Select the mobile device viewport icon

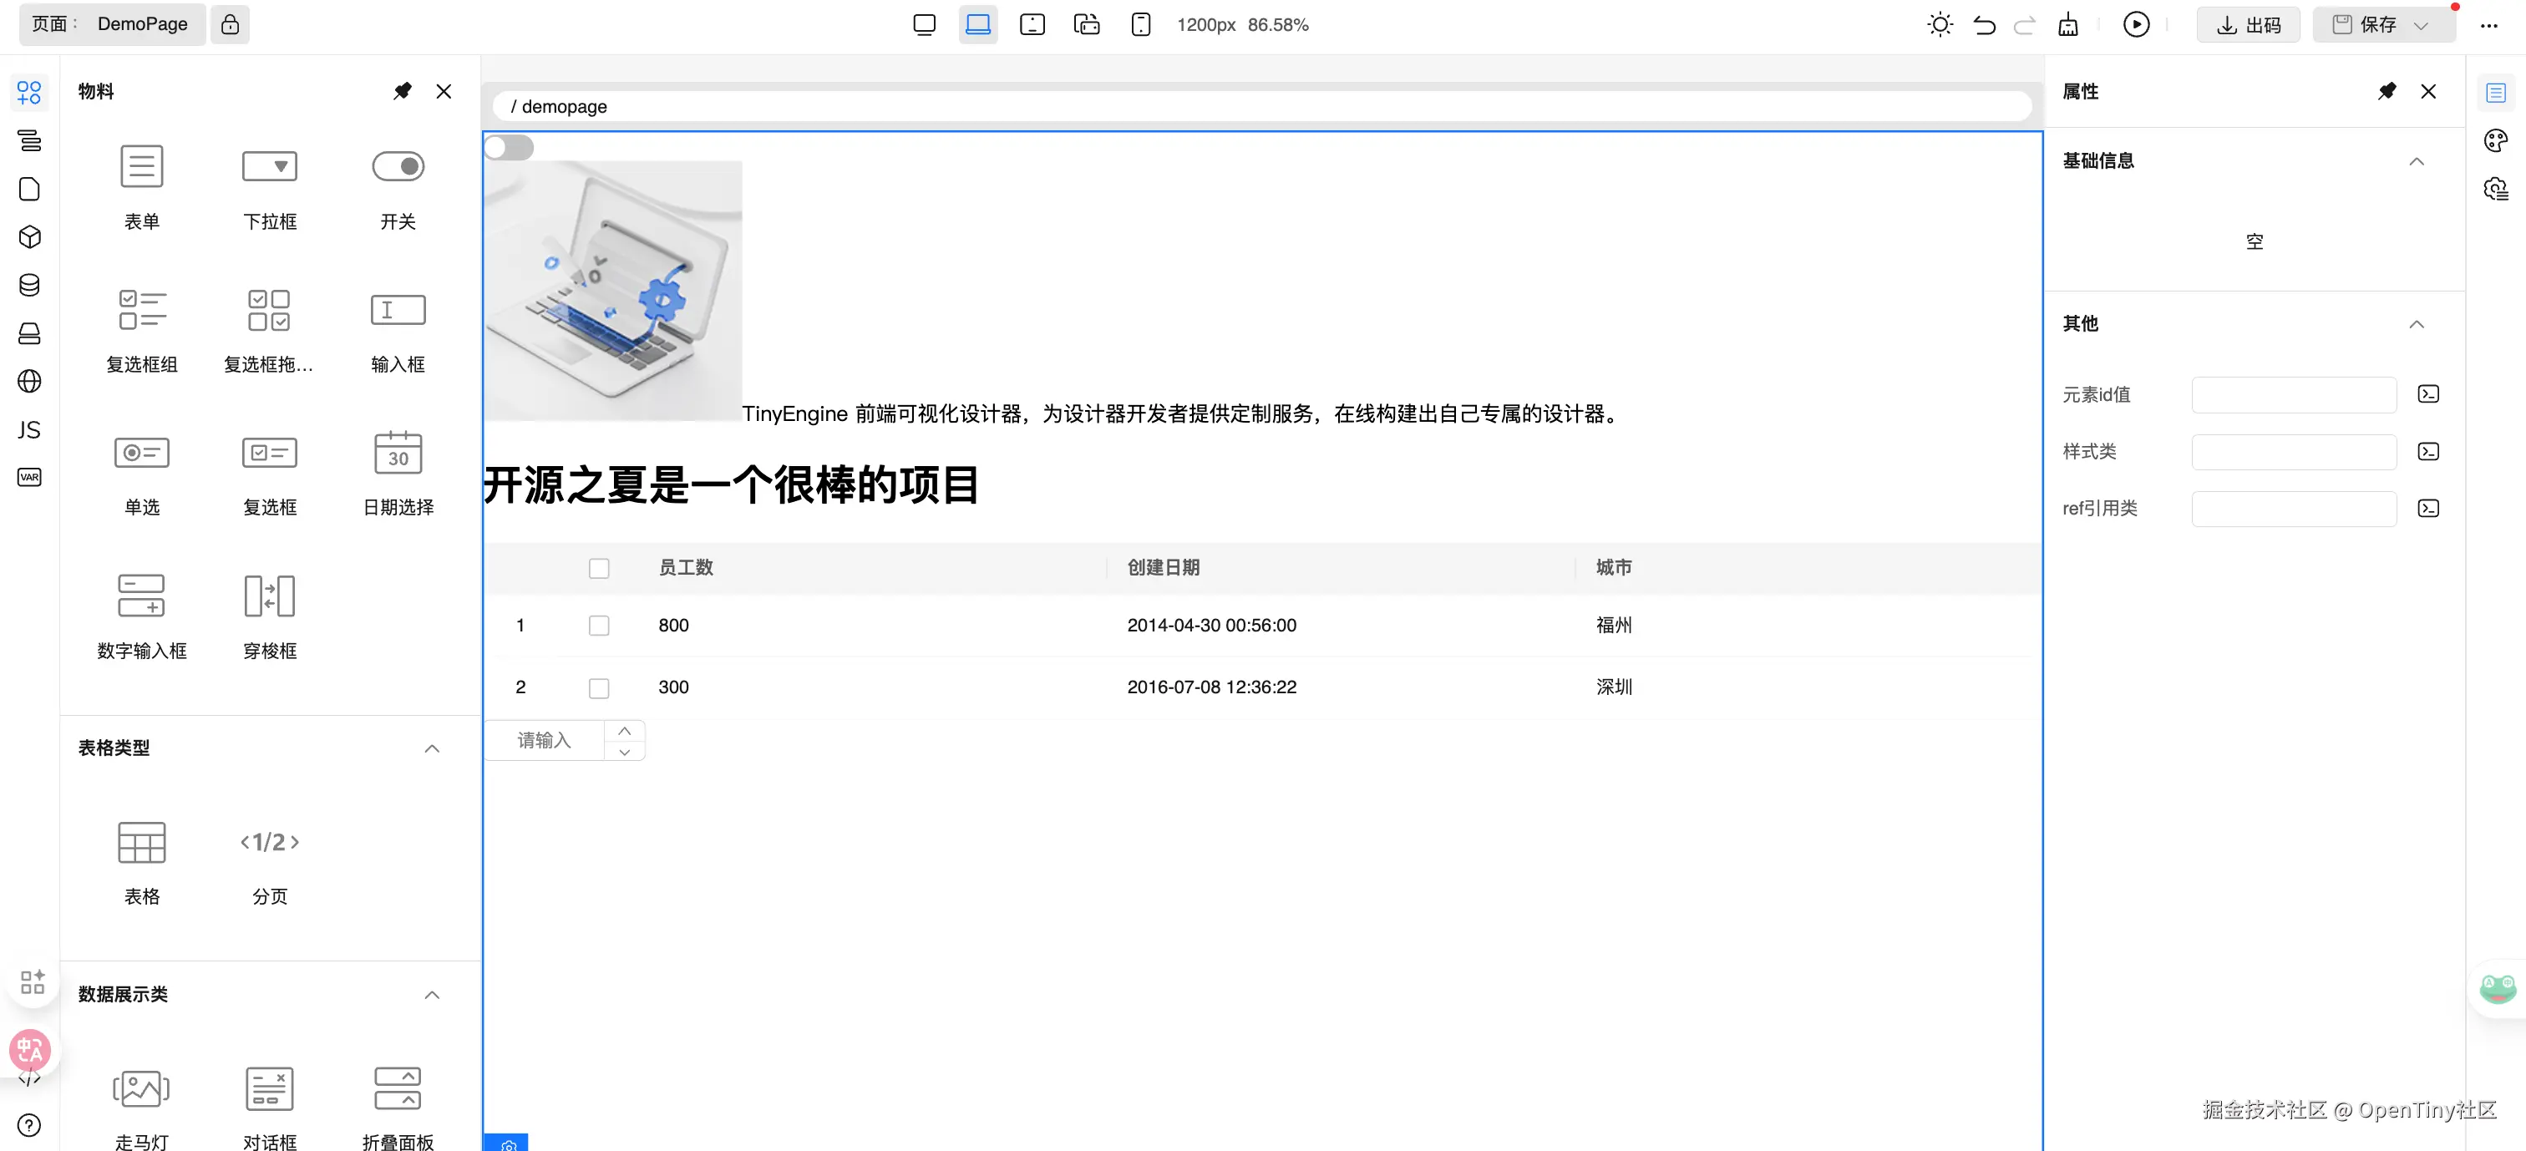1140,24
